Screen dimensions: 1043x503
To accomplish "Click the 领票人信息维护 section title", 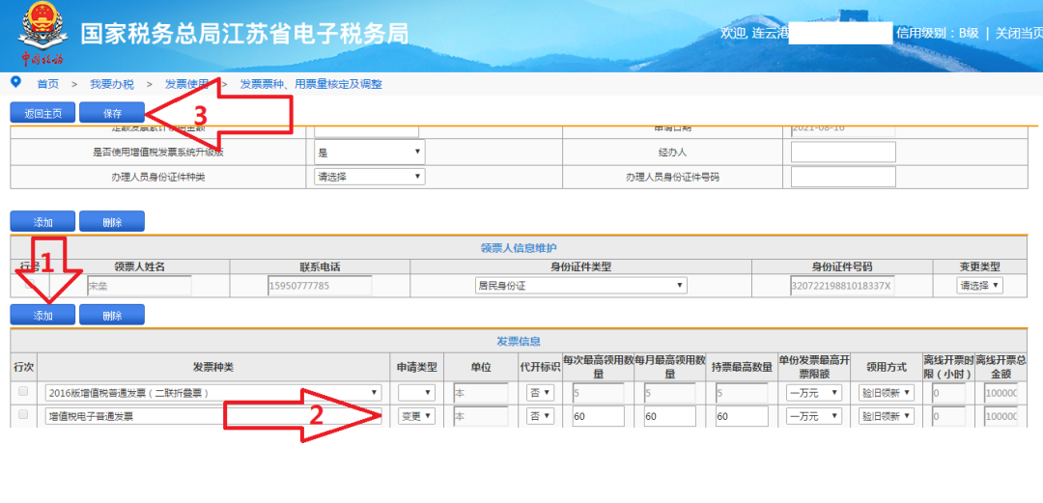I will (x=519, y=247).
